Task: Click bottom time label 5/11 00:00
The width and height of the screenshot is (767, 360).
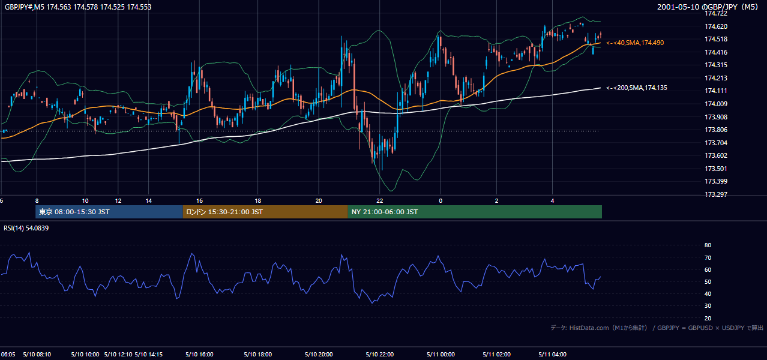Action: [441, 355]
